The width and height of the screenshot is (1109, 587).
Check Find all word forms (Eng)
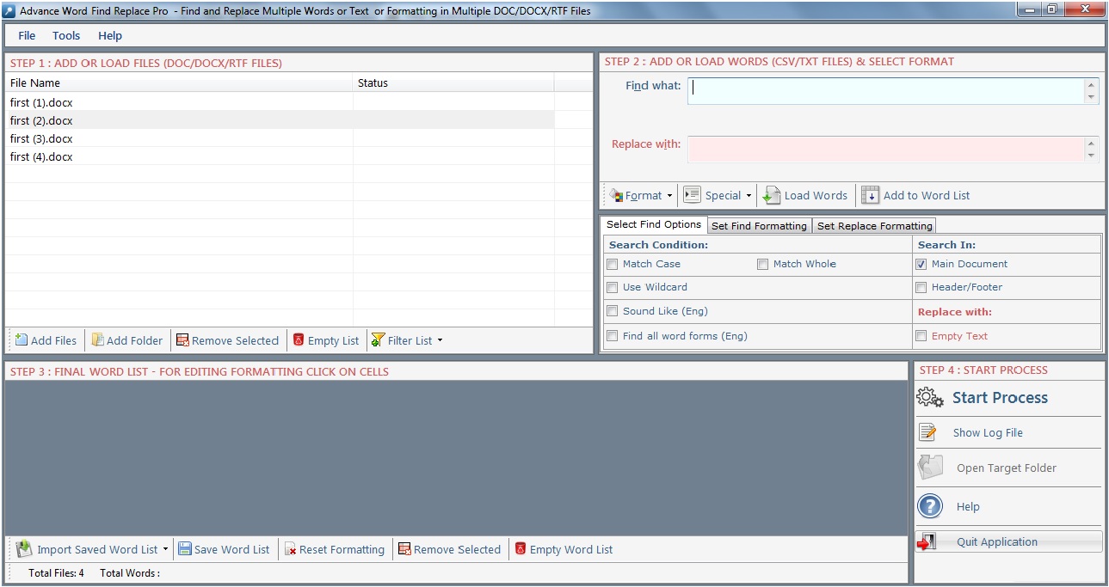pos(613,336)
